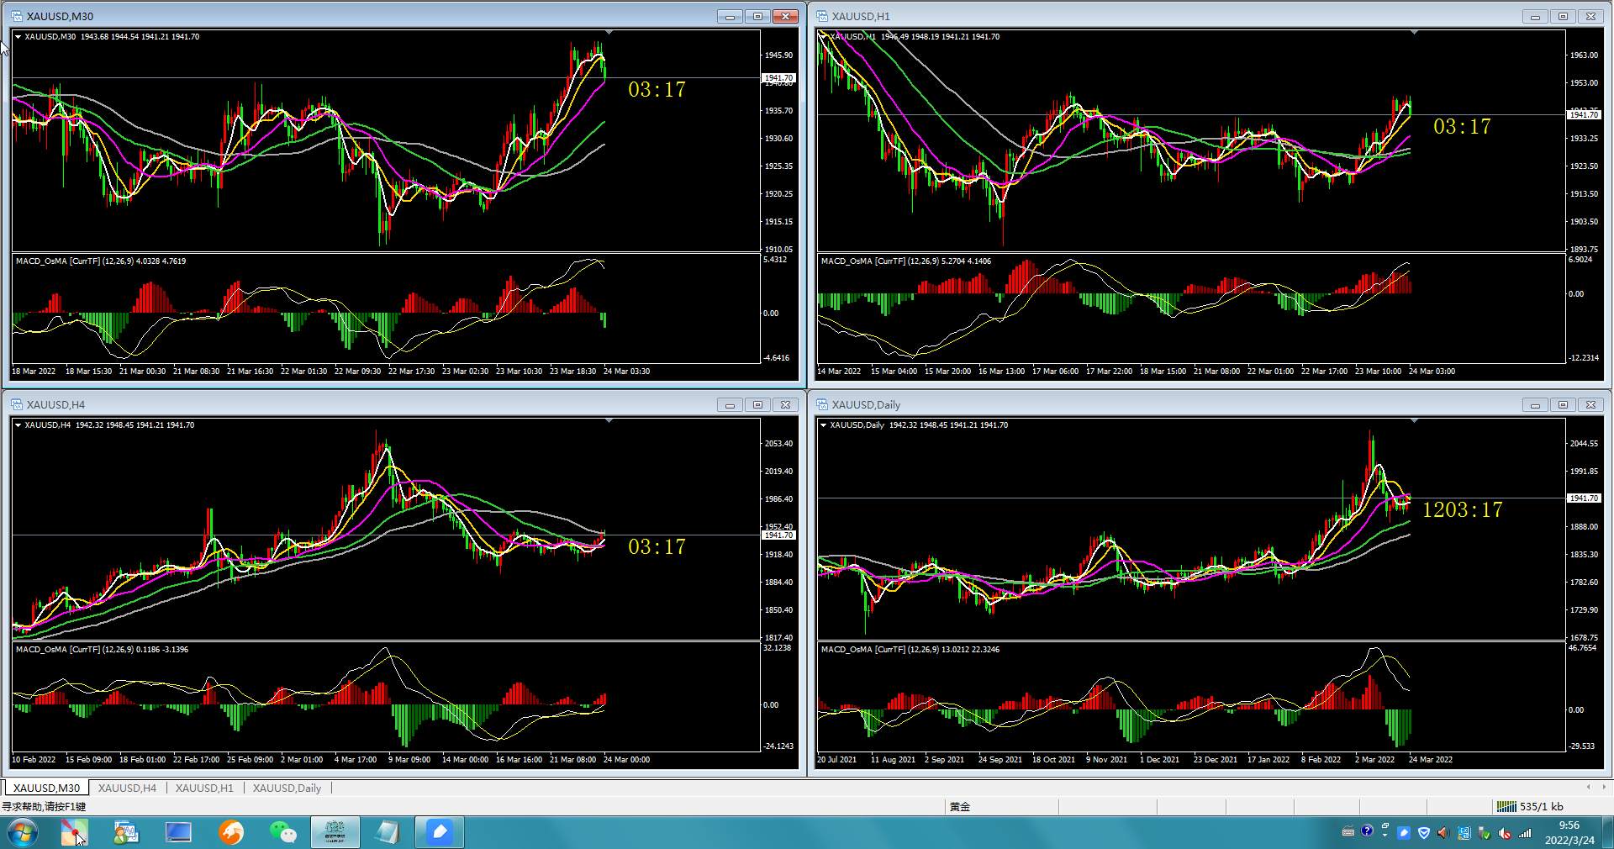Click the 03:17 candle timer on H1 chart

pos(1462,127)
